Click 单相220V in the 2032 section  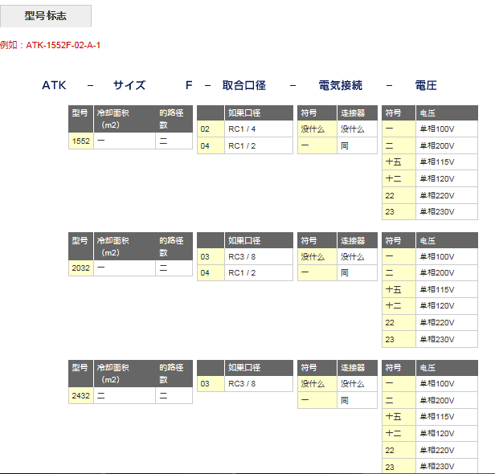coord(447,322)
